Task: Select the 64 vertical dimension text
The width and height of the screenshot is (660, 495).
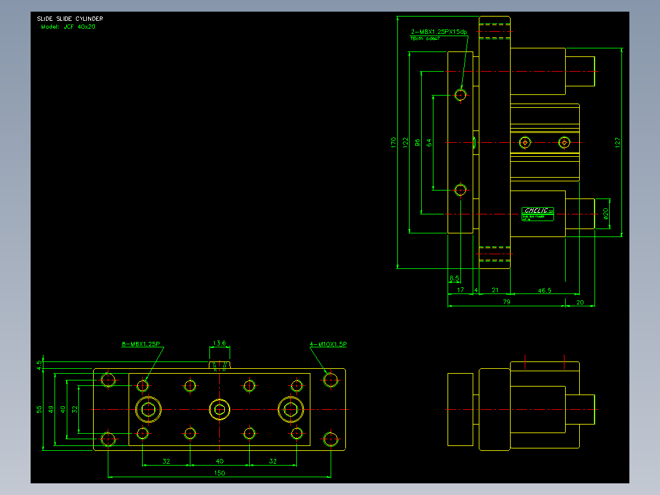Action: pyautogui.click(x=429, y=142)
